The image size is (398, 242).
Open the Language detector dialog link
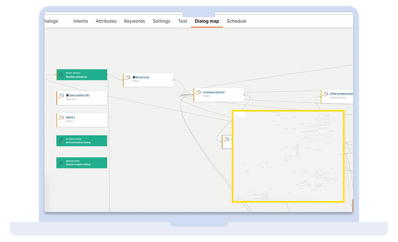(x=213, y=92)
